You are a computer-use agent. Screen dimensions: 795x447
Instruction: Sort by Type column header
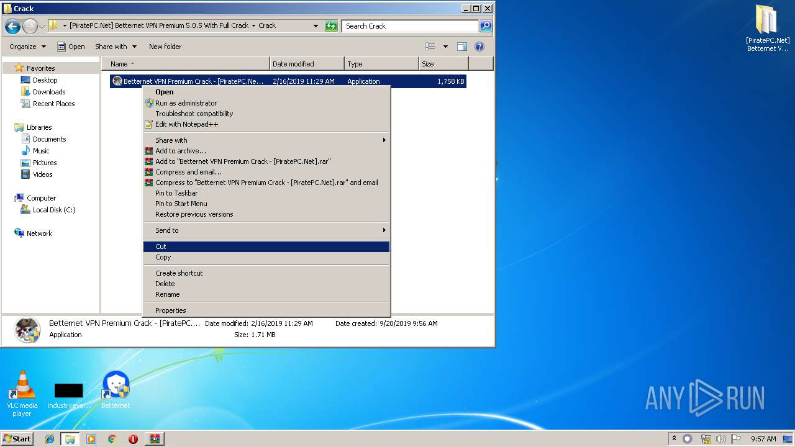[x=381, y=64]
